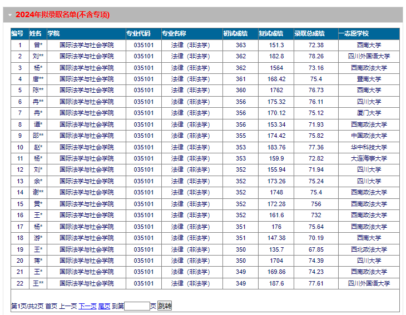This screenshot has height=315, width=406.
Task: Click the 2024年拟录取名单(不含专项) heading
Action: coord(62,14)
